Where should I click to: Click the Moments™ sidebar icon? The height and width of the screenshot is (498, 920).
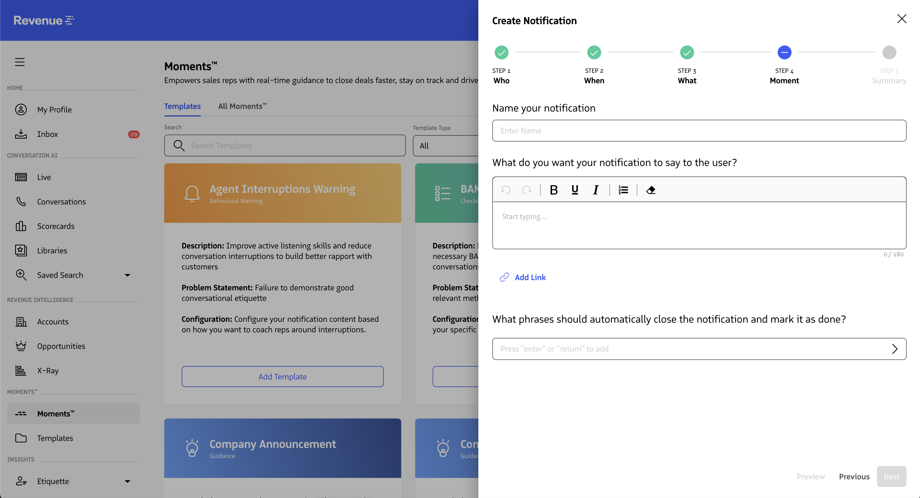click(21, 413)
